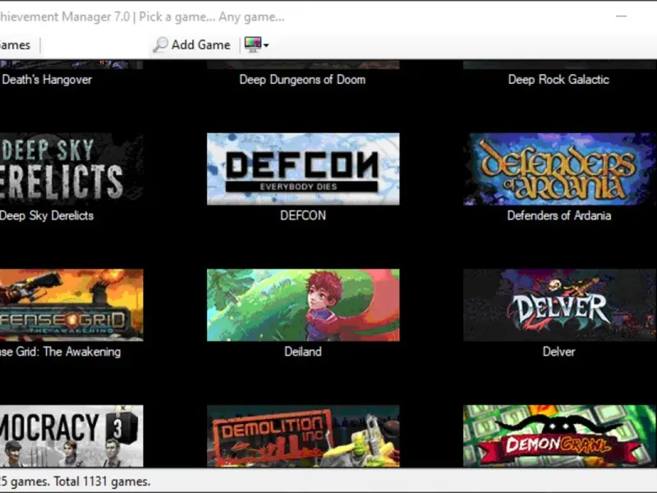Select the Demolition Inc thumbnail
Screen dimensions: 657x493
303,435
